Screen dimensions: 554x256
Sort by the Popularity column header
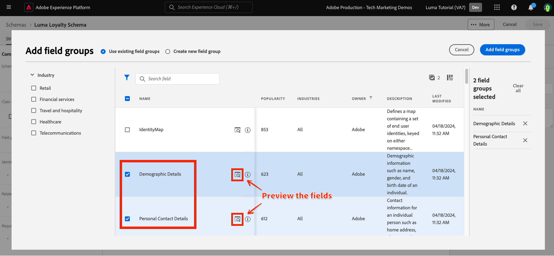click(273, 99)
